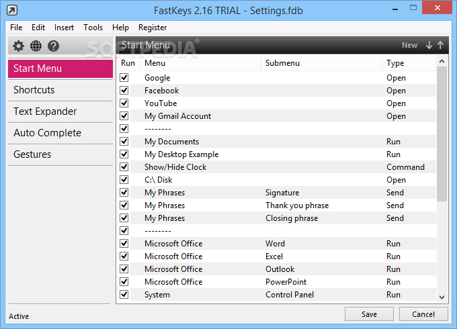457x329 pixels.
Task: Select My Desktop Example row
Action: point(276,154)
